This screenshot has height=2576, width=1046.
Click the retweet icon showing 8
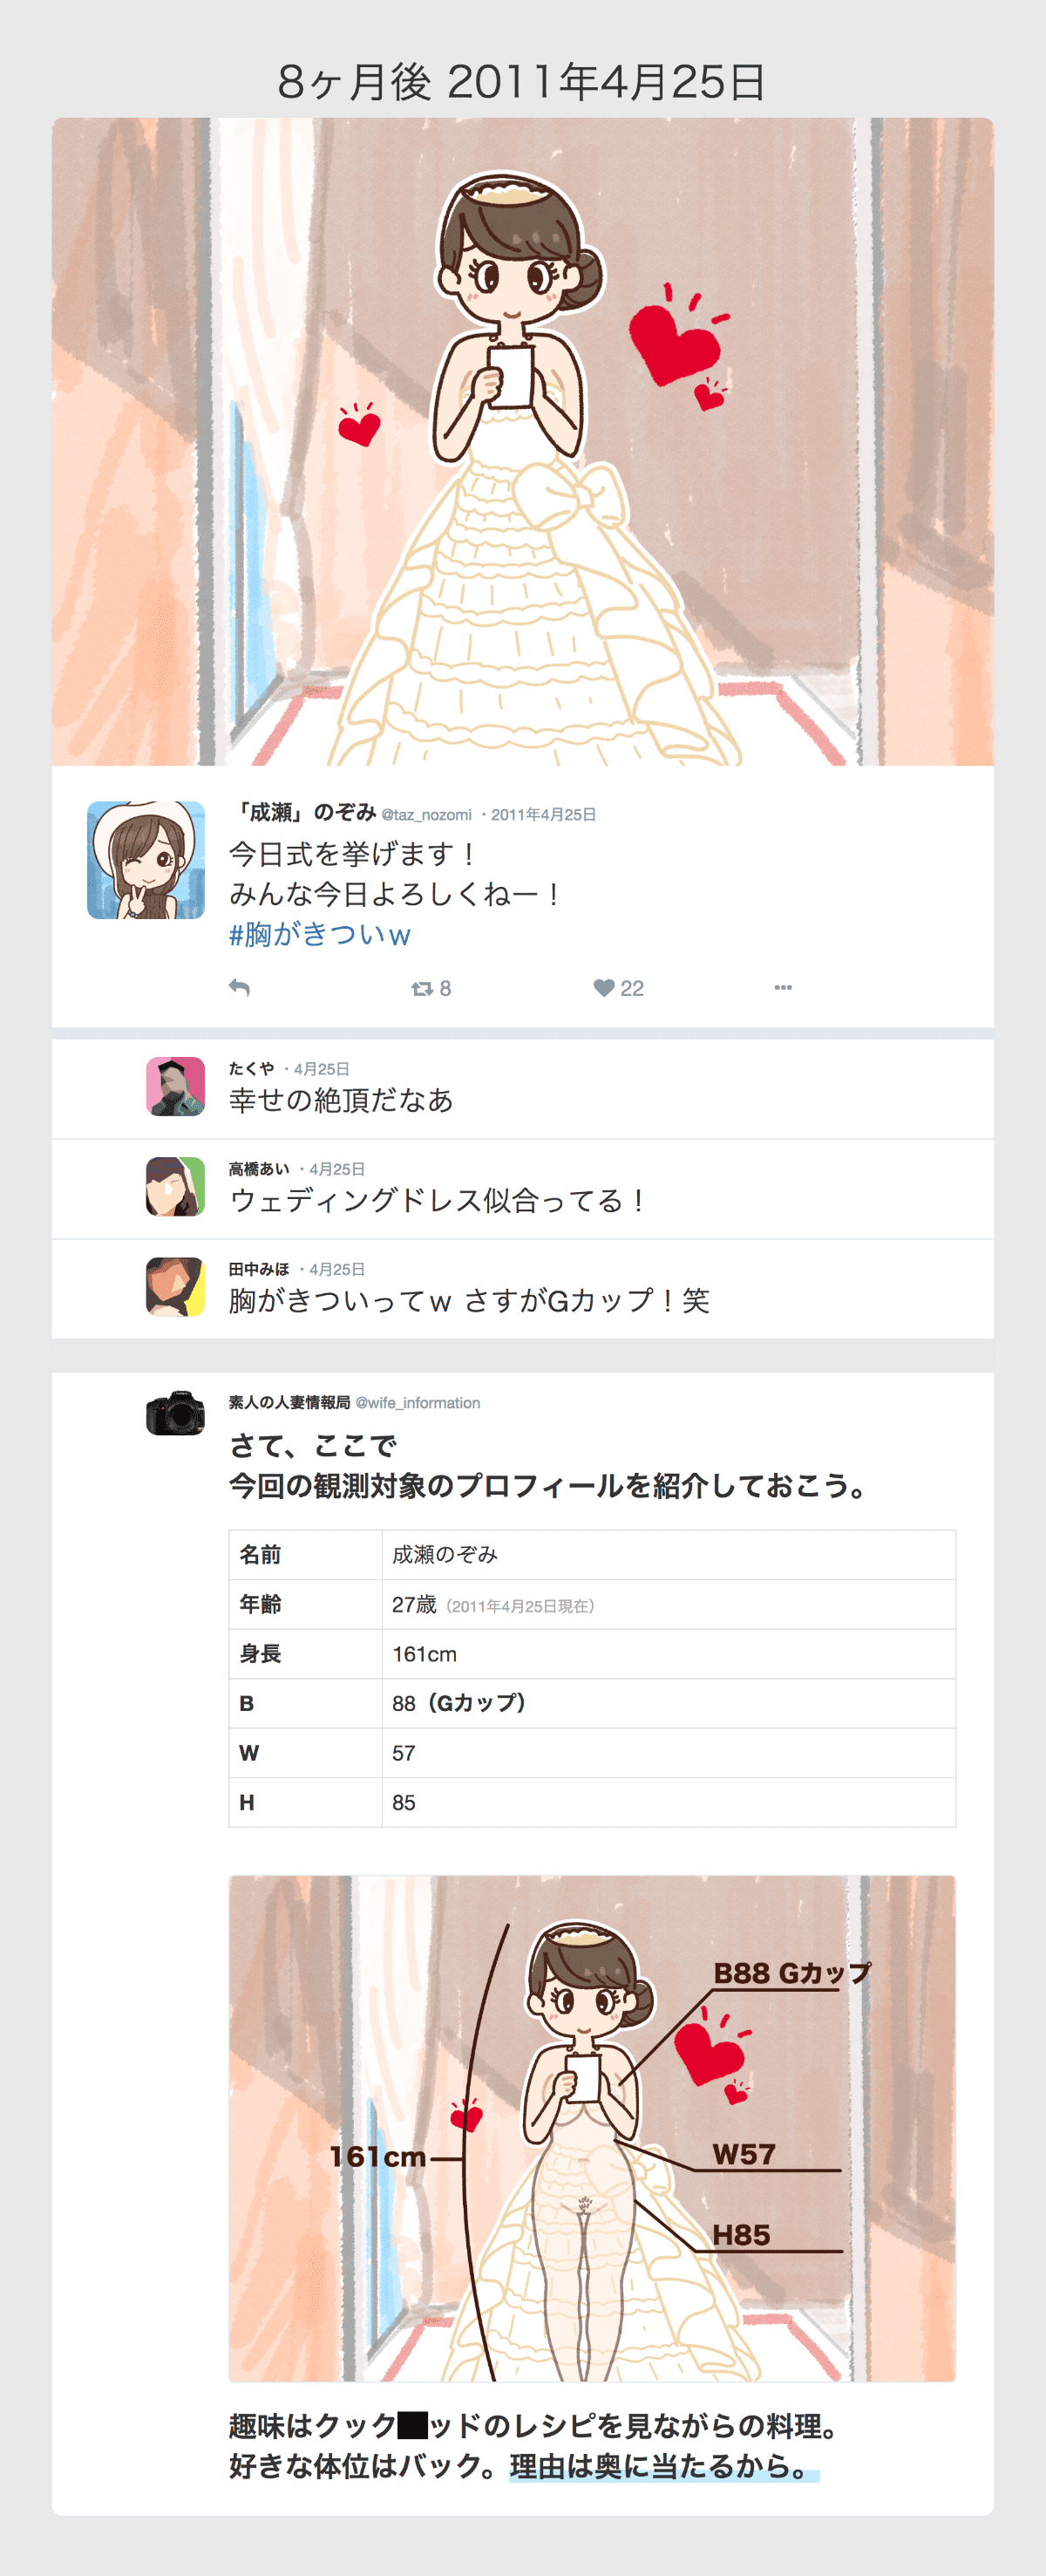click(431, 988)
